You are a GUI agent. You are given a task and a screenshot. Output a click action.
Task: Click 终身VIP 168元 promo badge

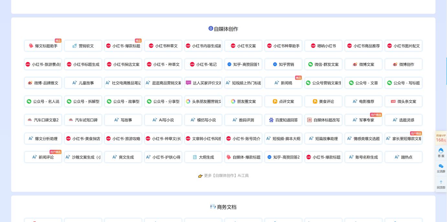point(441,138)
